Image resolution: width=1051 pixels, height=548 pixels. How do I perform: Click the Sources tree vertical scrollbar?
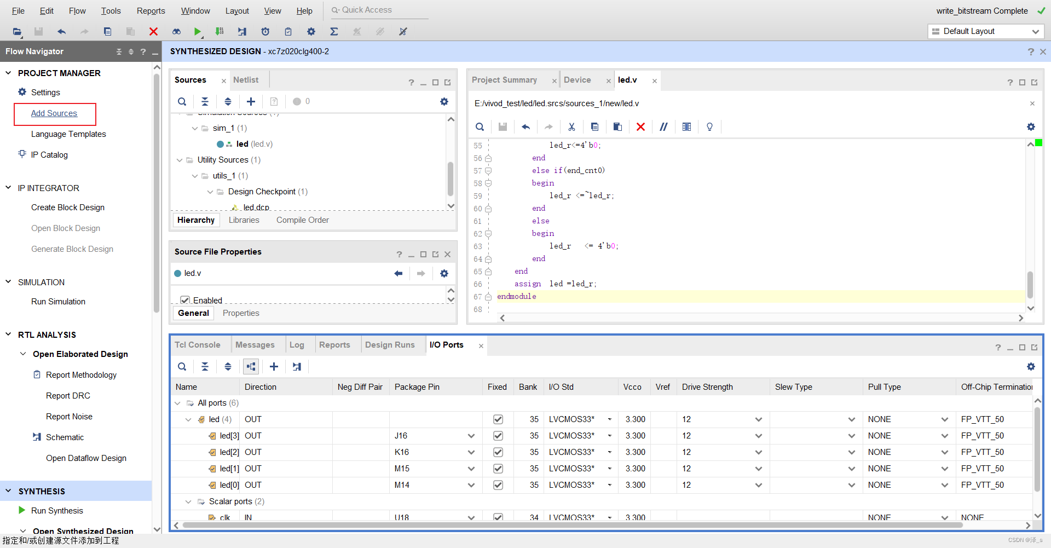tap(451, 179)
